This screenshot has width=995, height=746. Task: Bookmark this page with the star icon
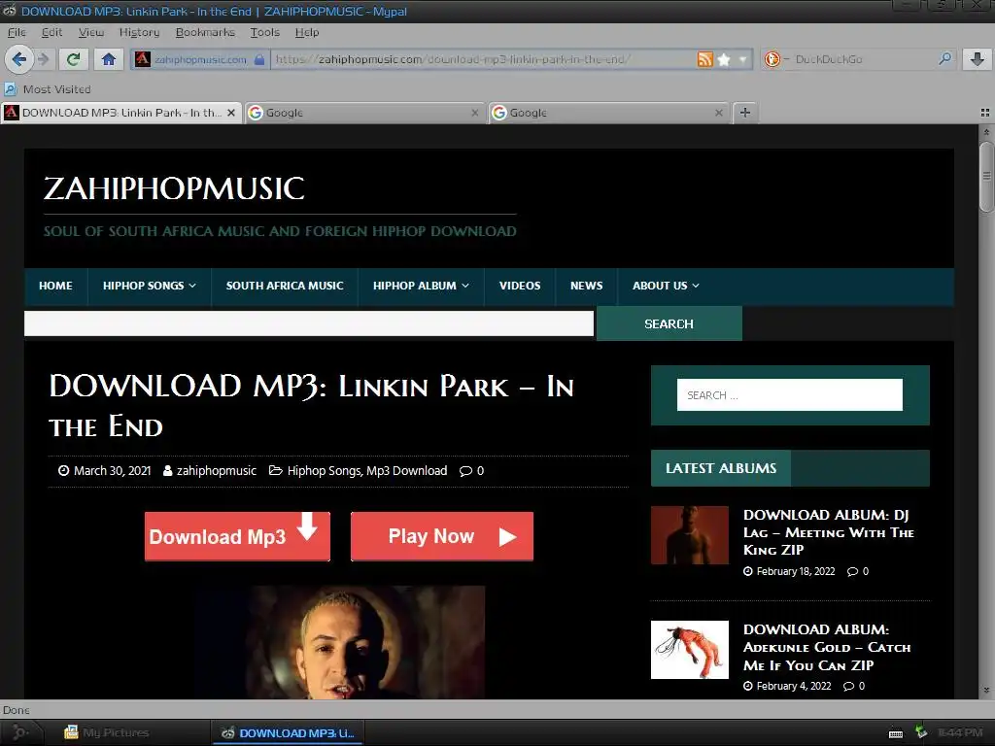tap(724, 59)
